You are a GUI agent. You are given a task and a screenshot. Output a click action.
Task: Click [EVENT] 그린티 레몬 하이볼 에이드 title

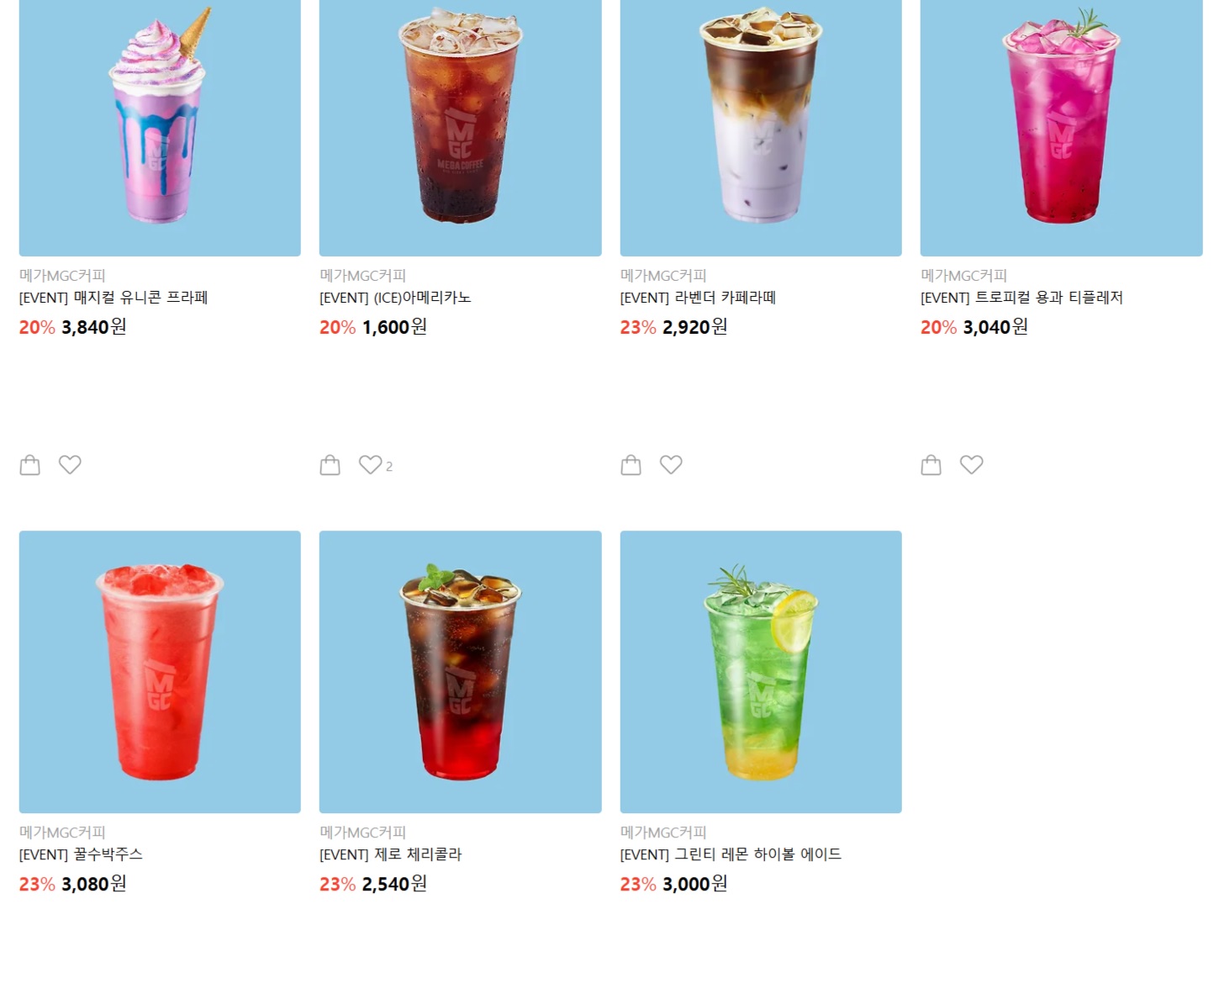[x=731, y=854]
